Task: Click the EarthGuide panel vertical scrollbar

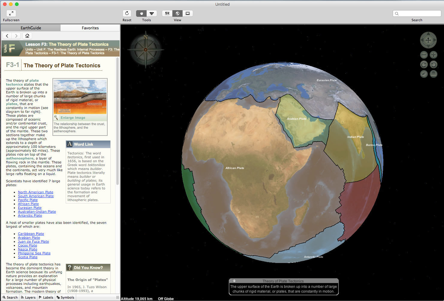Action: tap(118, 120)
